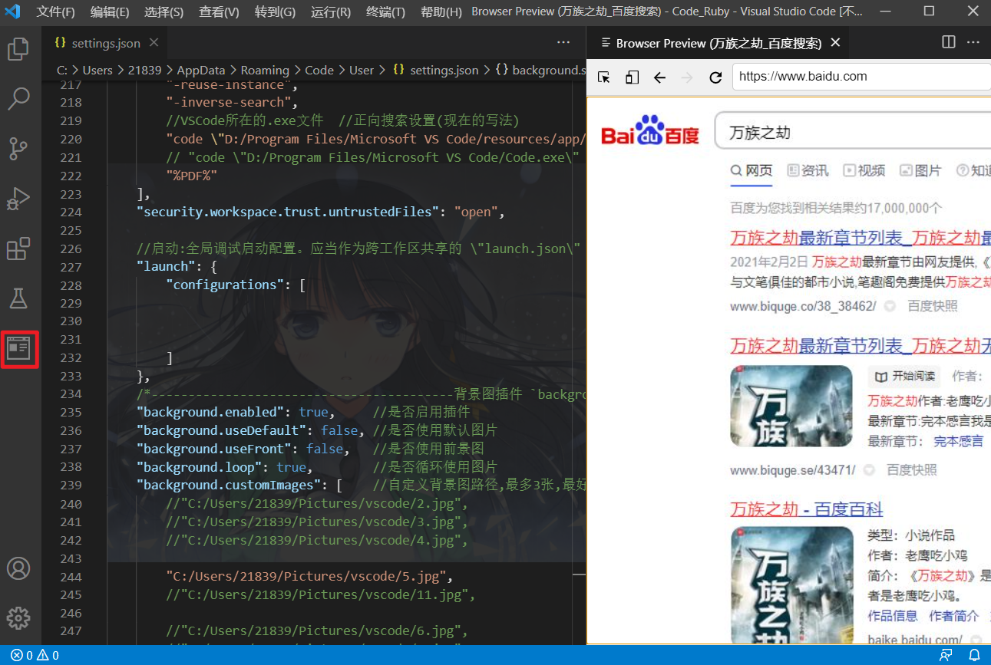Image resolution: width=991 pixels, height=665 pixels.
Task: Open the Explorer view in activity bar
Action: point(18,50)
